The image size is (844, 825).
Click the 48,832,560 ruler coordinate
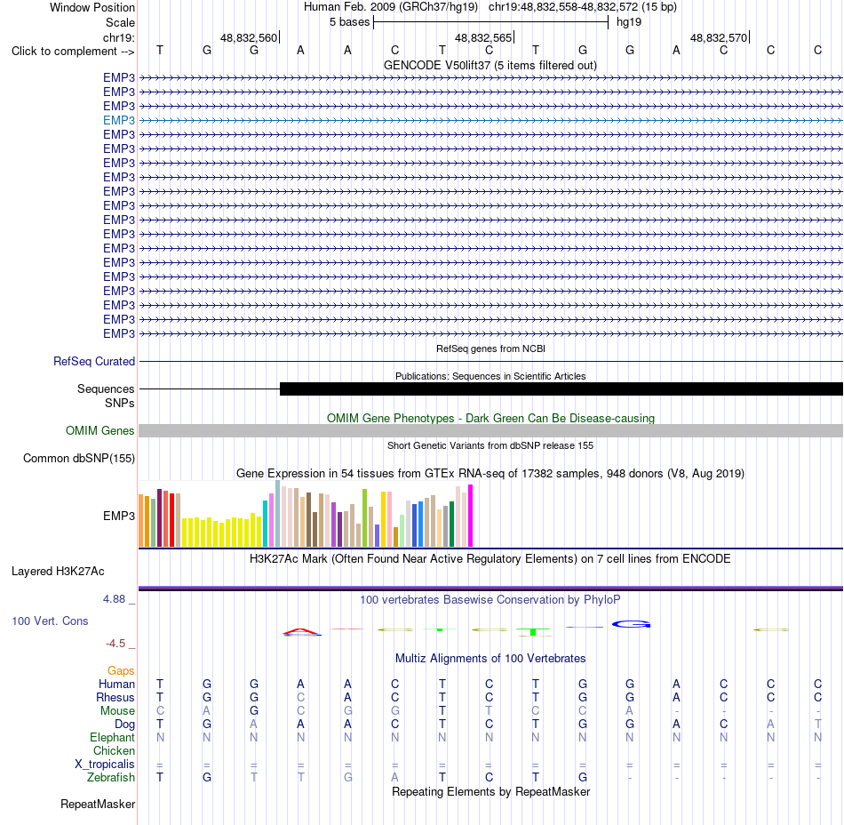249,37
